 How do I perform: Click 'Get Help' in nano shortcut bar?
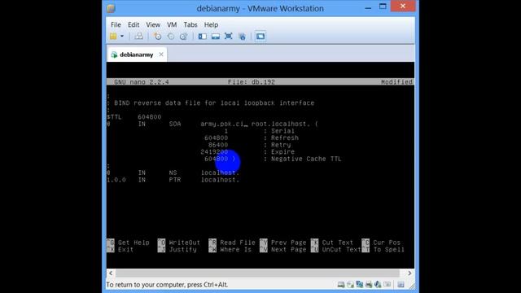pyautogui.click(x=134, y=243)
